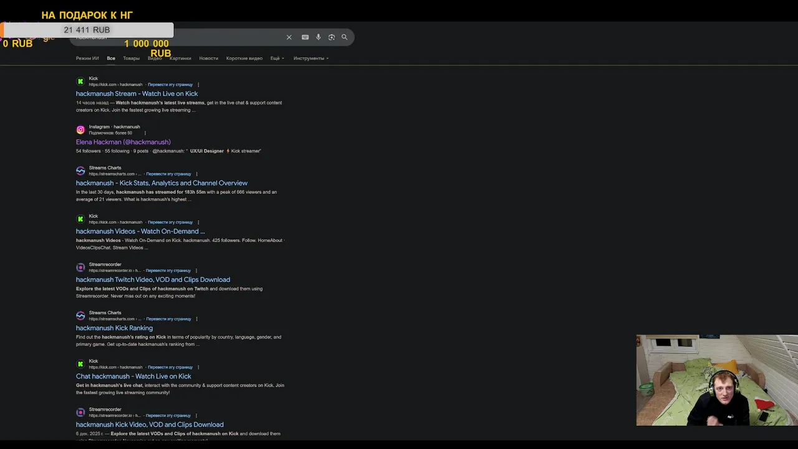
Task: Translate page for 'hackmanush Stream' Kick result
Action: [170, 85]
